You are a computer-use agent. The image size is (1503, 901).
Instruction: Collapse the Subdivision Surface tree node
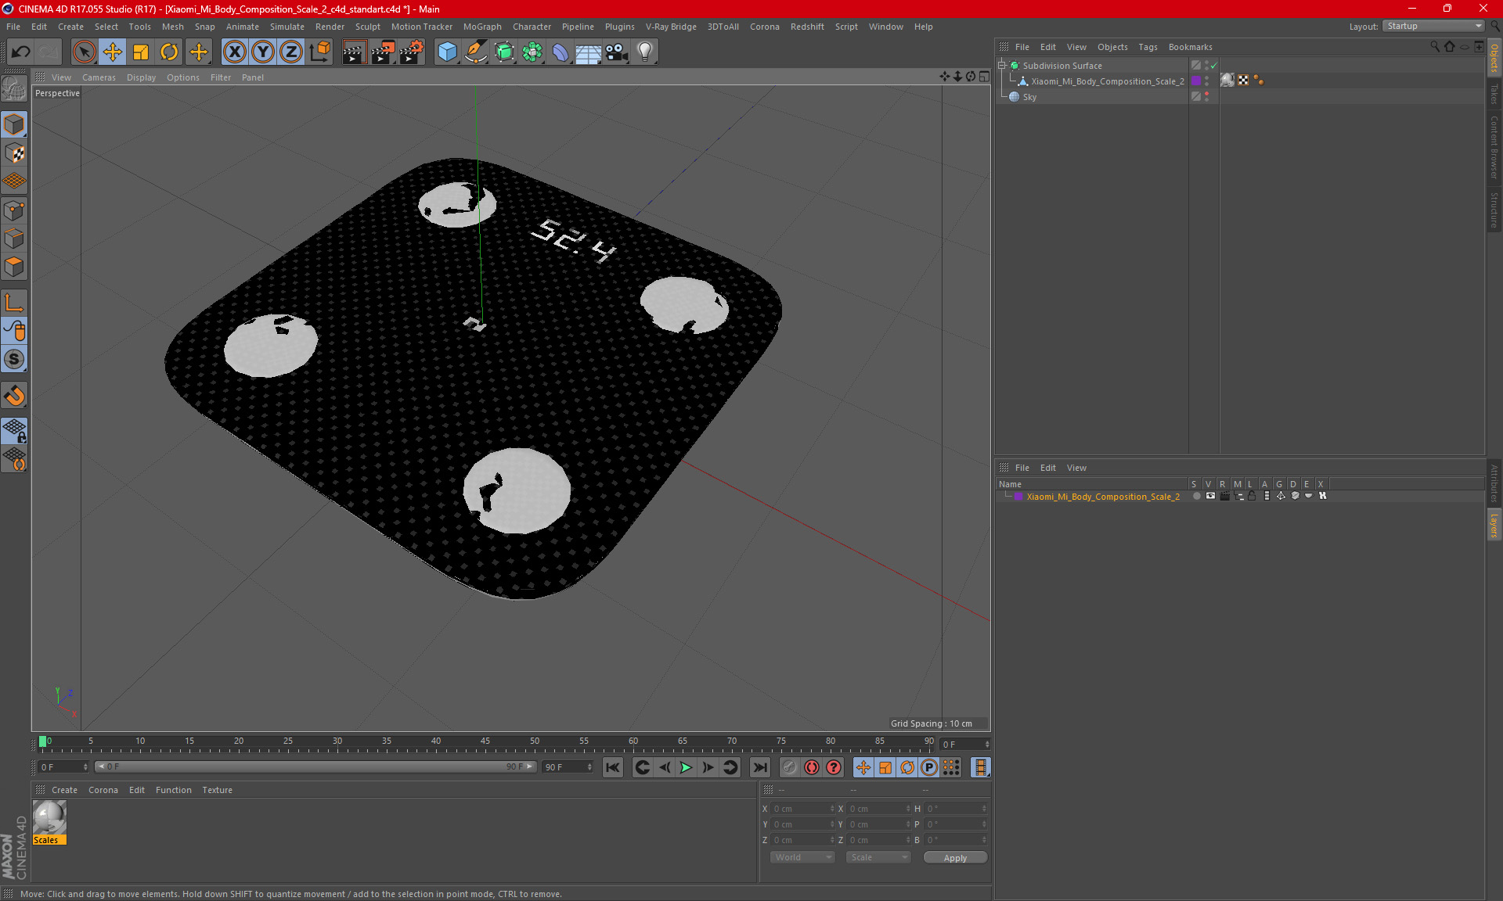(1002, 66)
